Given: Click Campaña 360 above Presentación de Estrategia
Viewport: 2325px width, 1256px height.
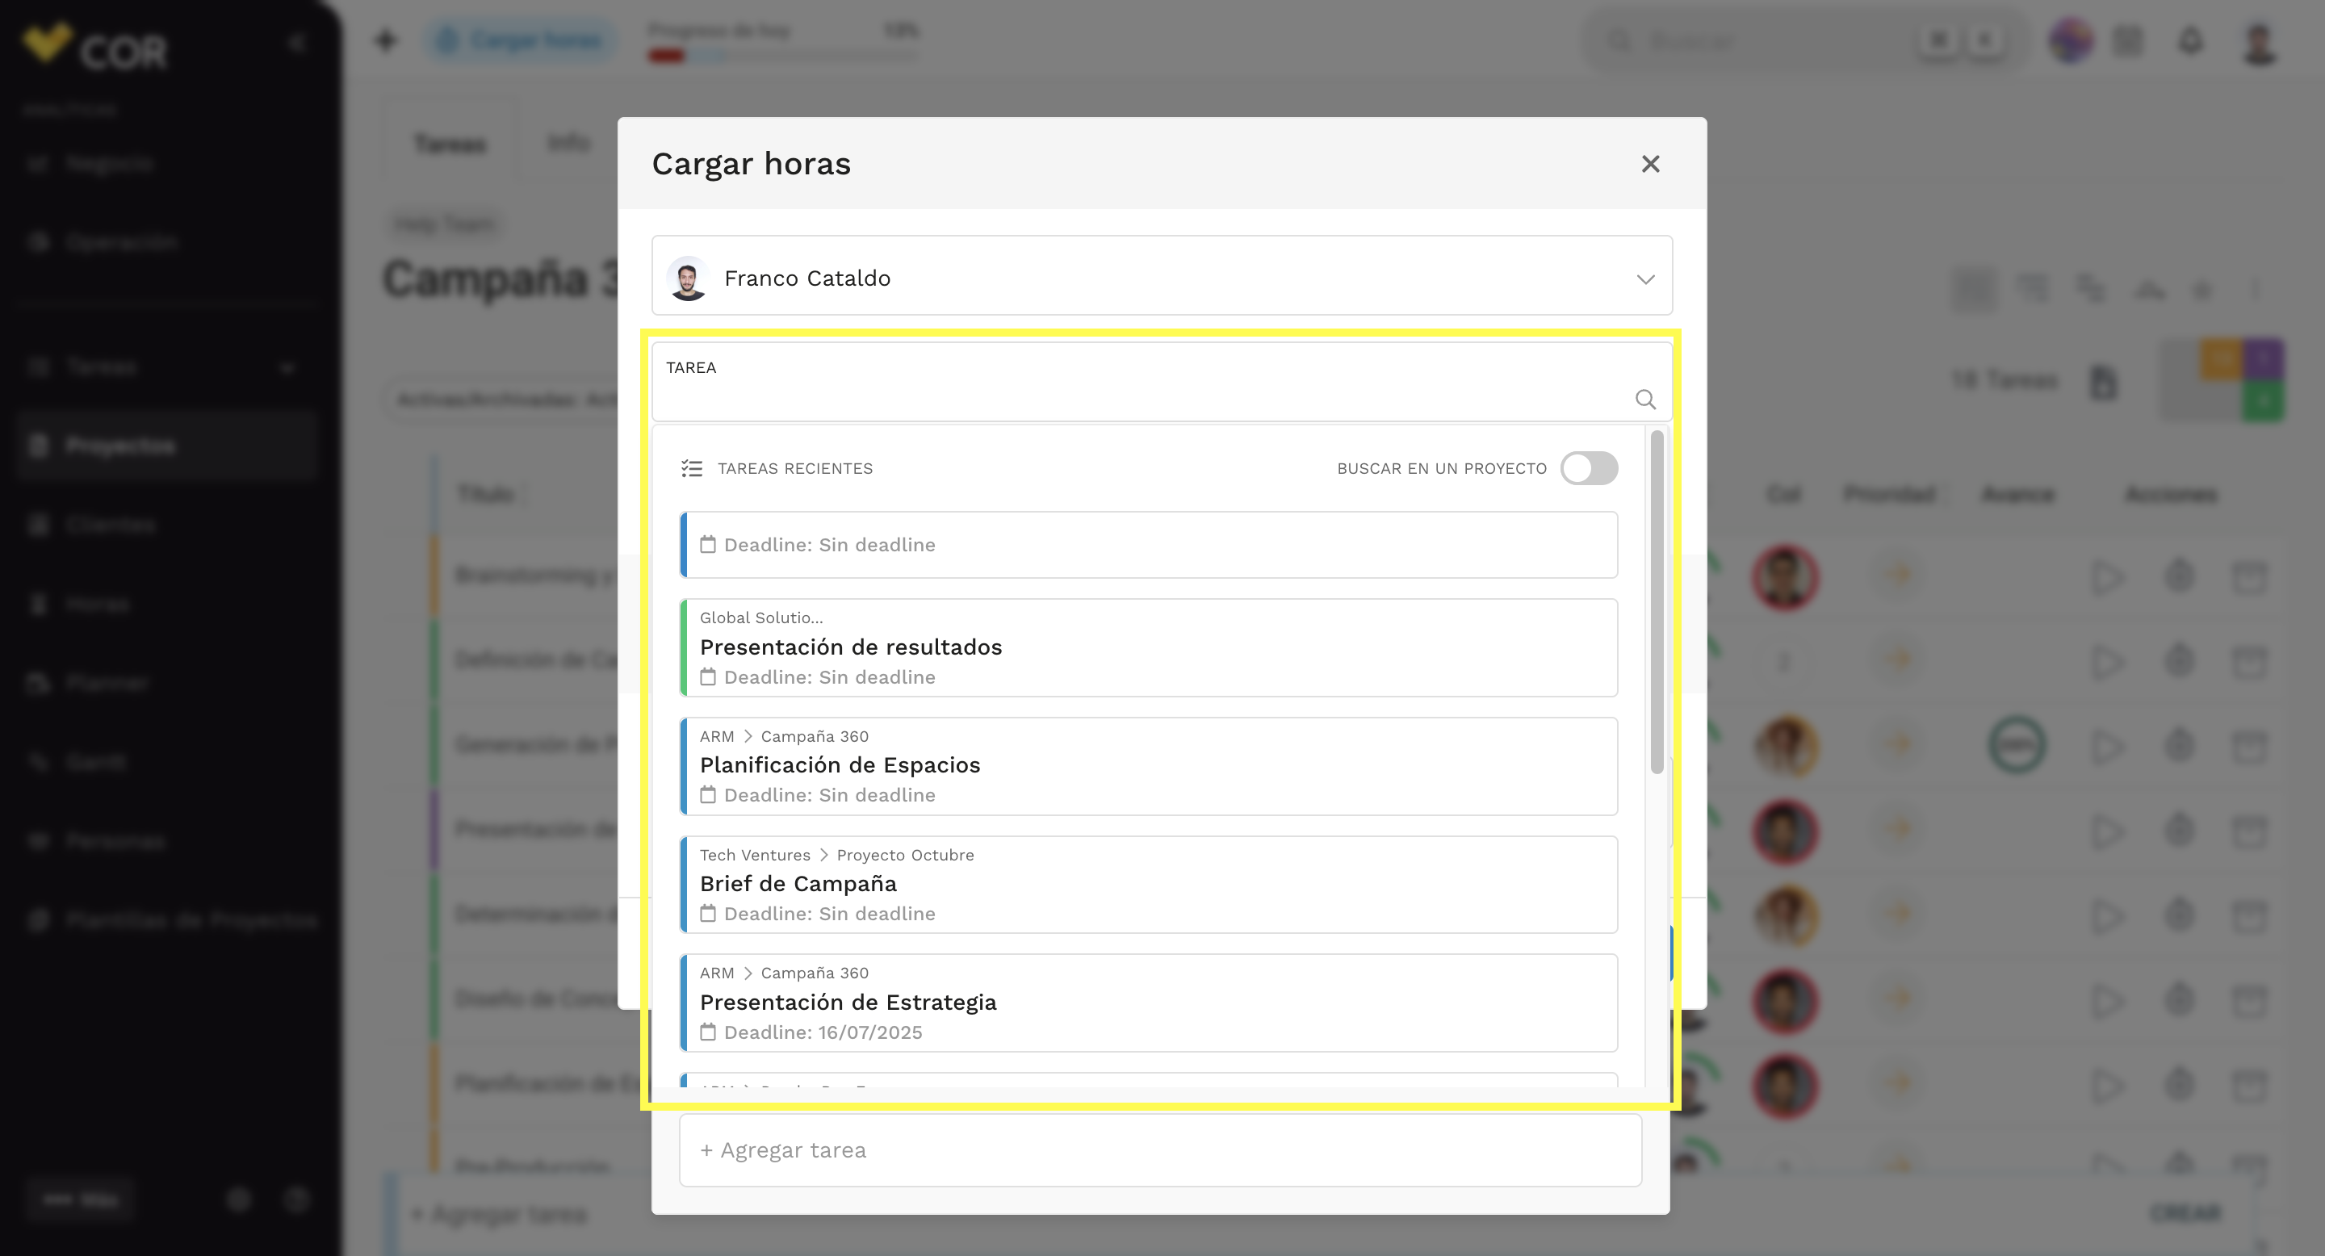Looking at the screenshot, I should coord(814,973).
